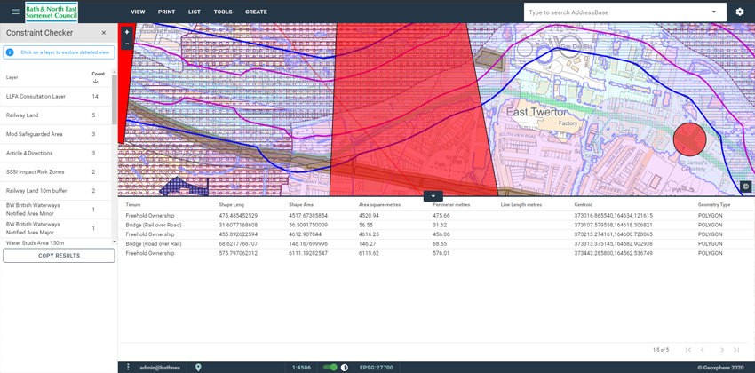Image resolution: width=755 pixels, height=373 pixels.
Task: Click the Tenure column header
Action: [133, 205]
